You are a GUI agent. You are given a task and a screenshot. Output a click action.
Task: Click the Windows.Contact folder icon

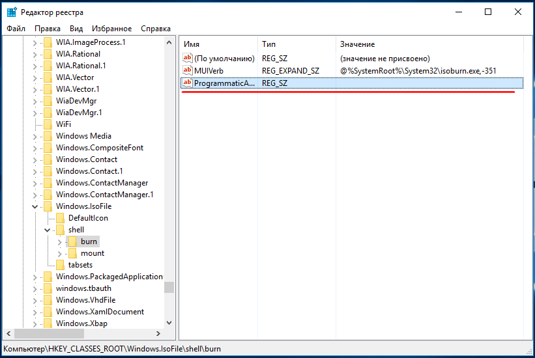coord(48,159)
